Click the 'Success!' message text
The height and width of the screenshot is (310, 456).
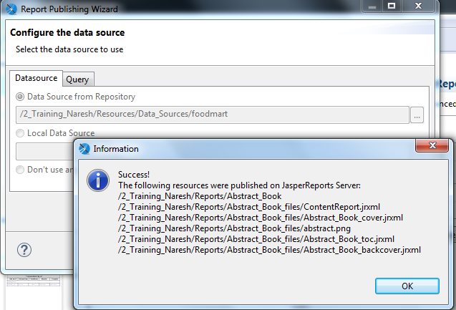click(134, 175)
